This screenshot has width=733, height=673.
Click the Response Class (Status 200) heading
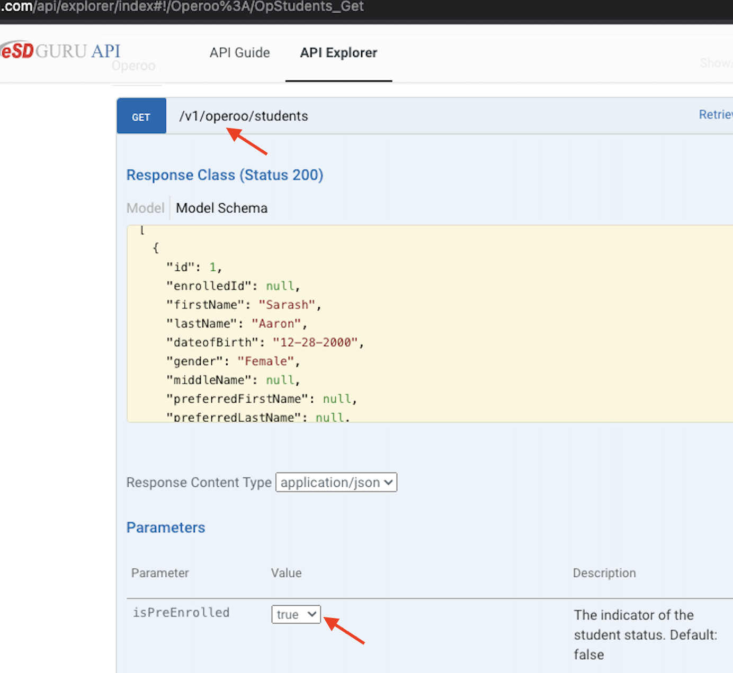[x=225, y=175]
